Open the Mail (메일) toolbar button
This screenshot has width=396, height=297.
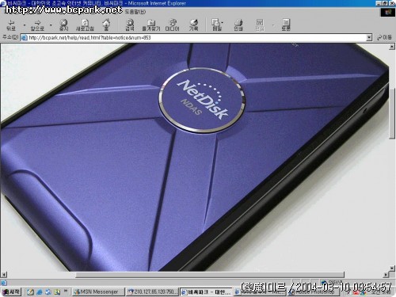(x=217, y=25)
